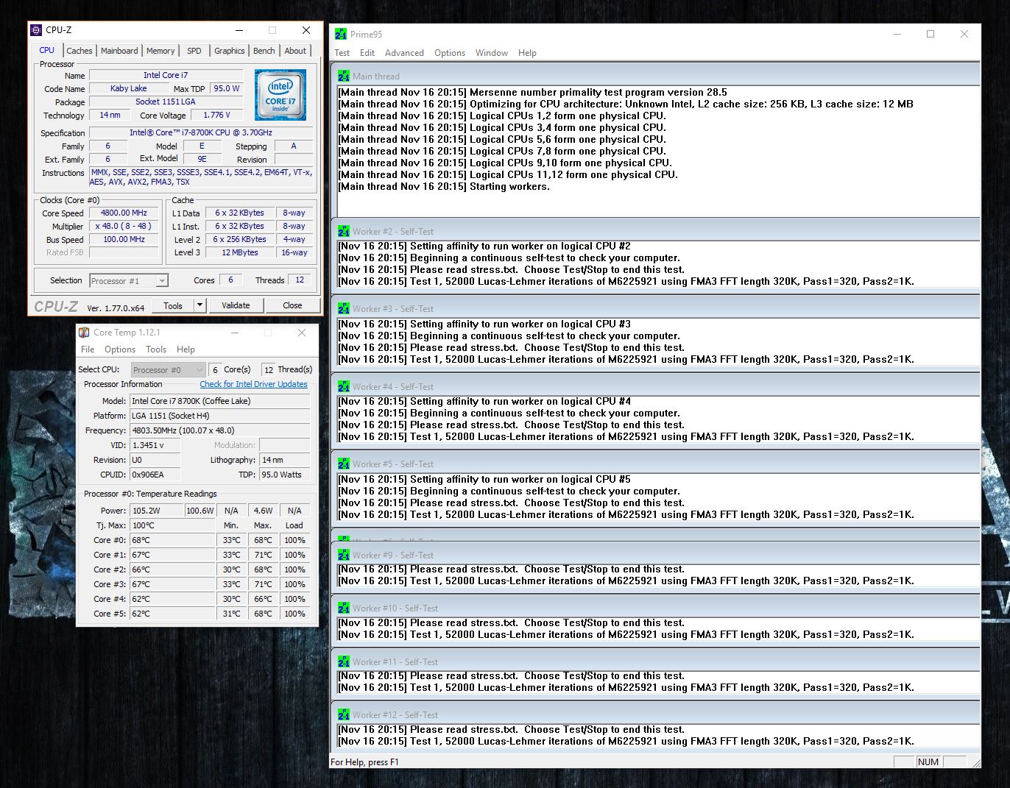1010x788 pixels.
Task: Open the Bench tab in CPU-Z
Action: (264, 51)
